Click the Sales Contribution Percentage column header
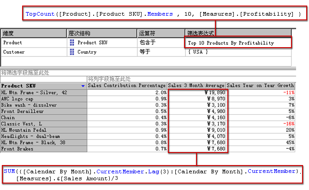The height and width of the screenshot is (190, 309). 127,86
